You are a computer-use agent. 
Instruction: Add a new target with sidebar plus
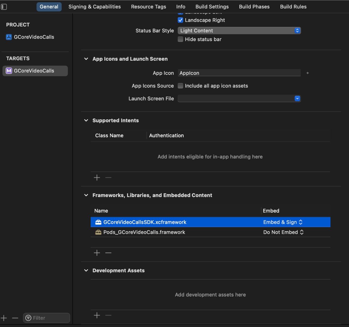tap(4, 318)
